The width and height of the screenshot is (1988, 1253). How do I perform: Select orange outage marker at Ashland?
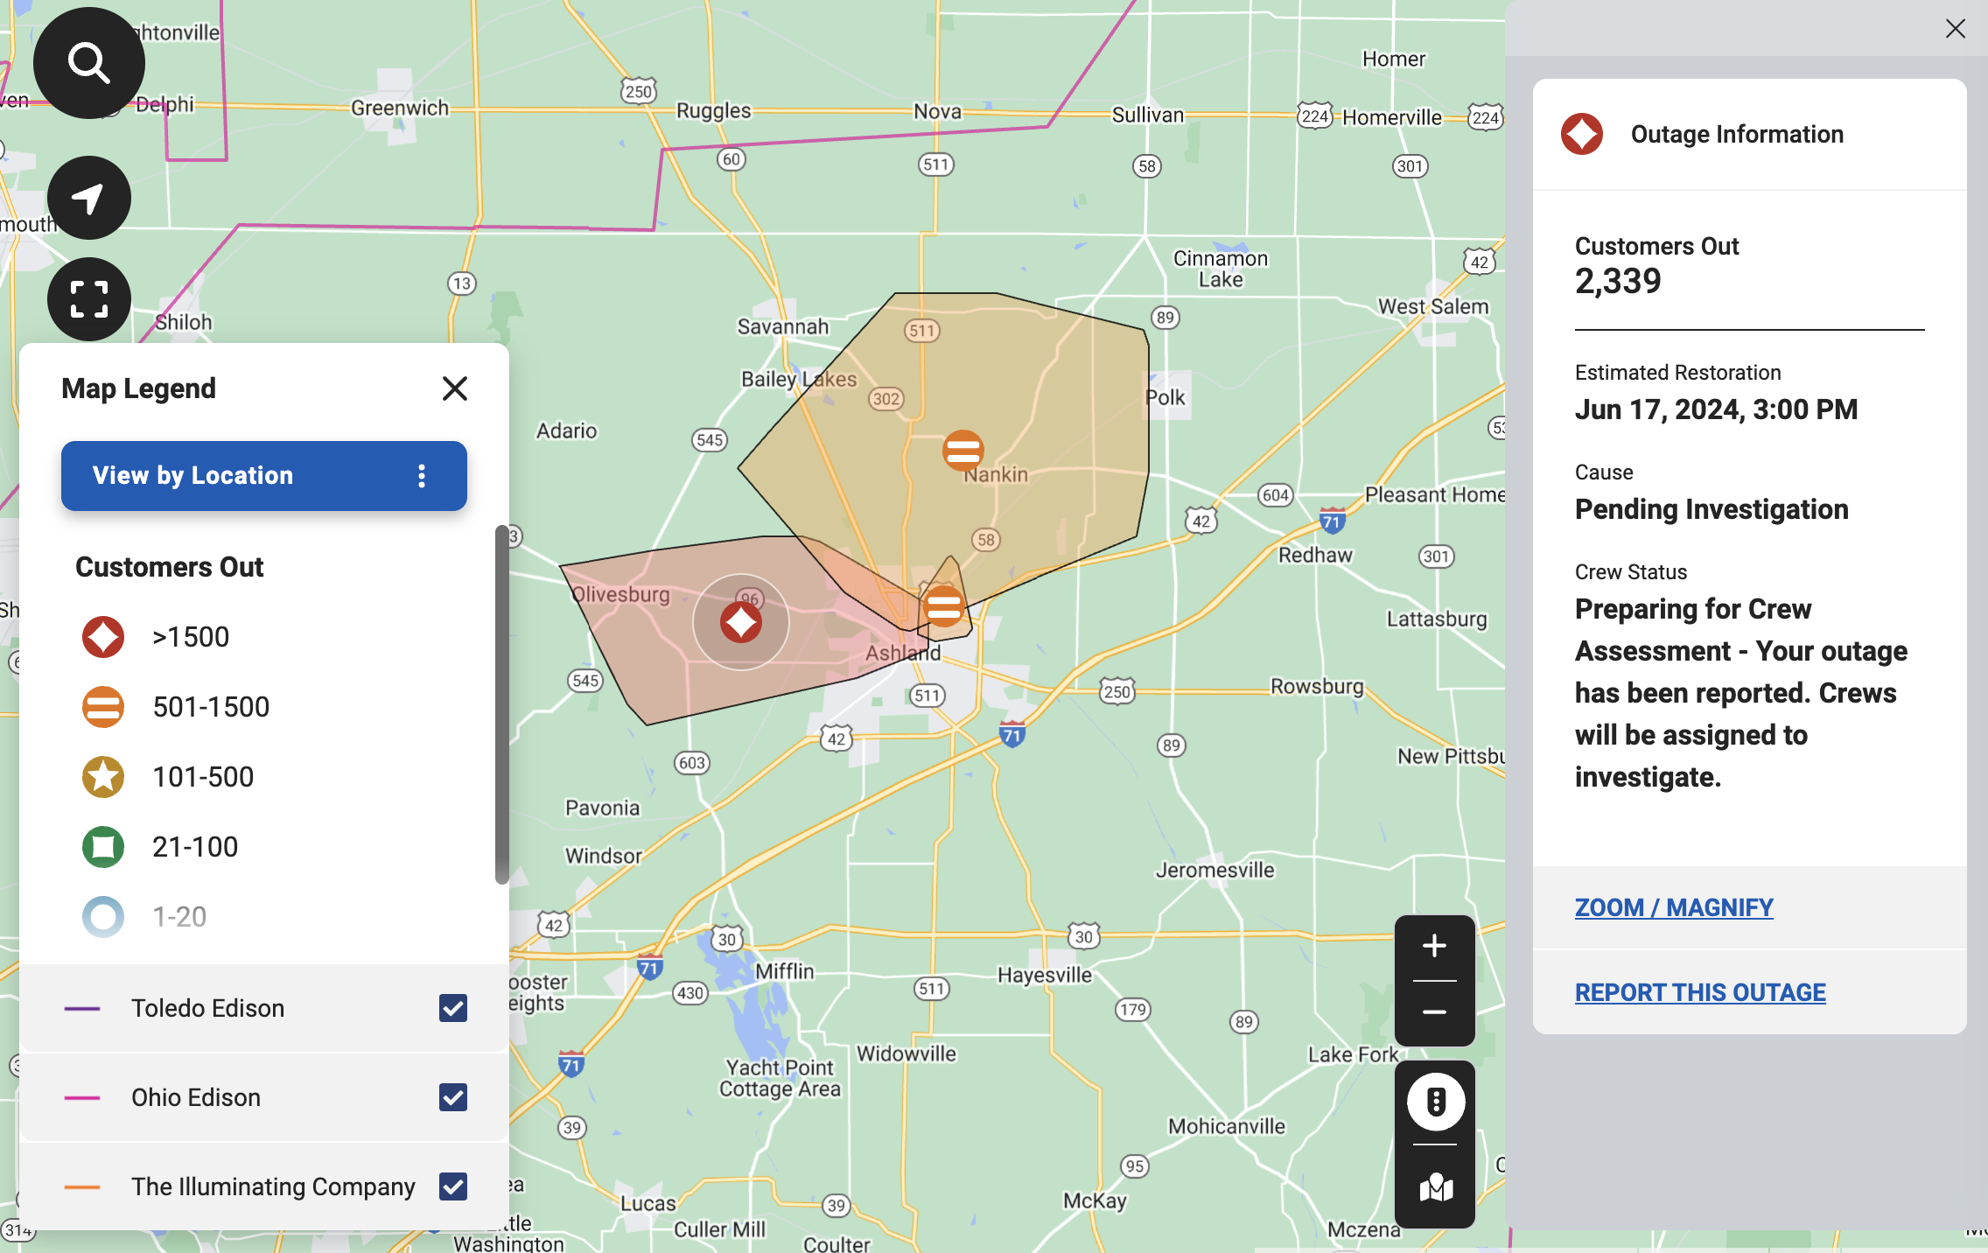tap(944, 605)
